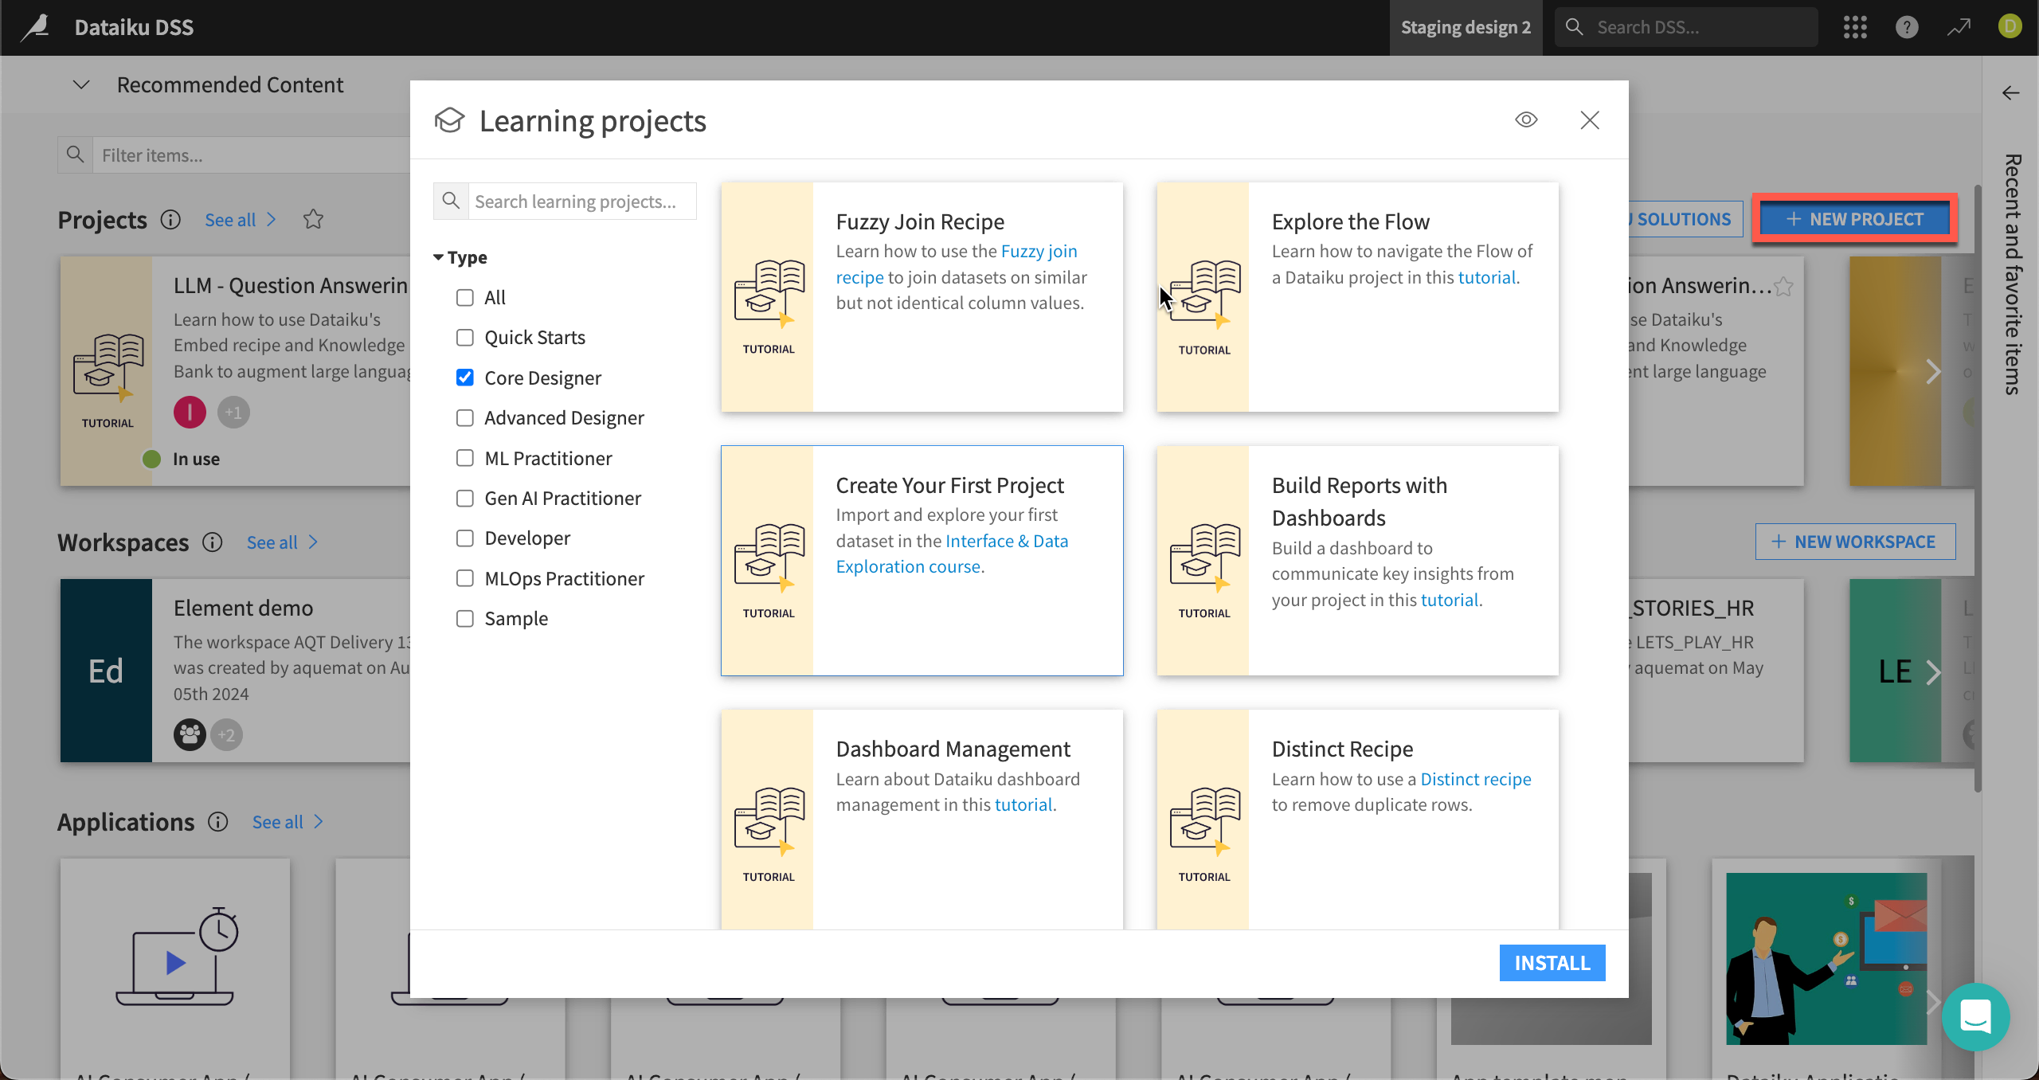2039x1080 pixels.
Task: Open See all link for Applications
Action: tap(288, 822)
